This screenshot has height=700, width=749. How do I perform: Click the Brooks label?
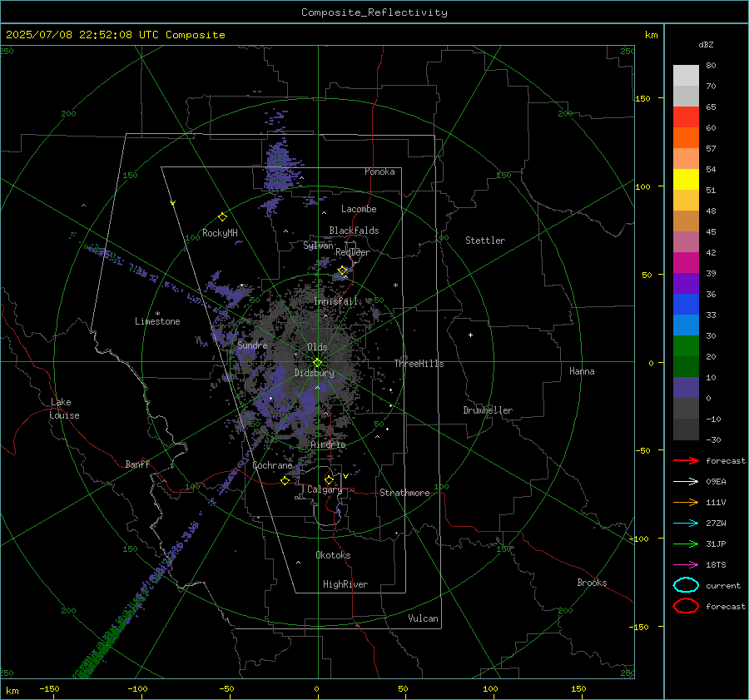click(592, 583)
